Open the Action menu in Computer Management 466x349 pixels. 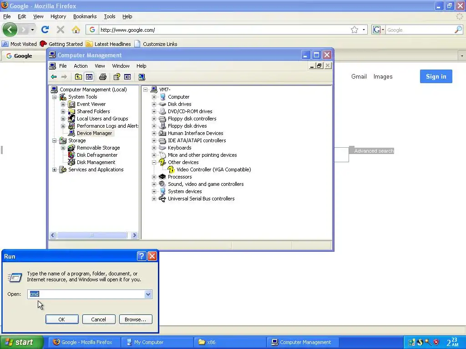tap(81, 66)
